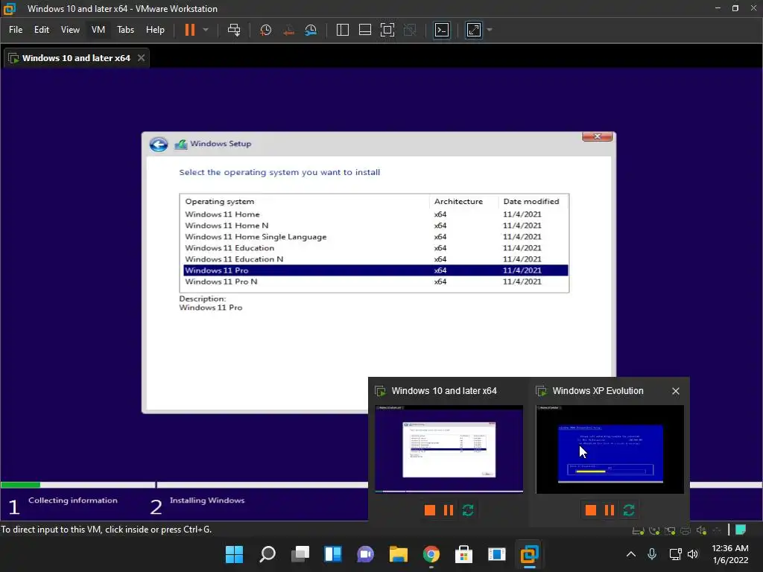Select the highlighted Windows 11 Pro row
This screenshot has width=763, height=572.
coord(376,270)
